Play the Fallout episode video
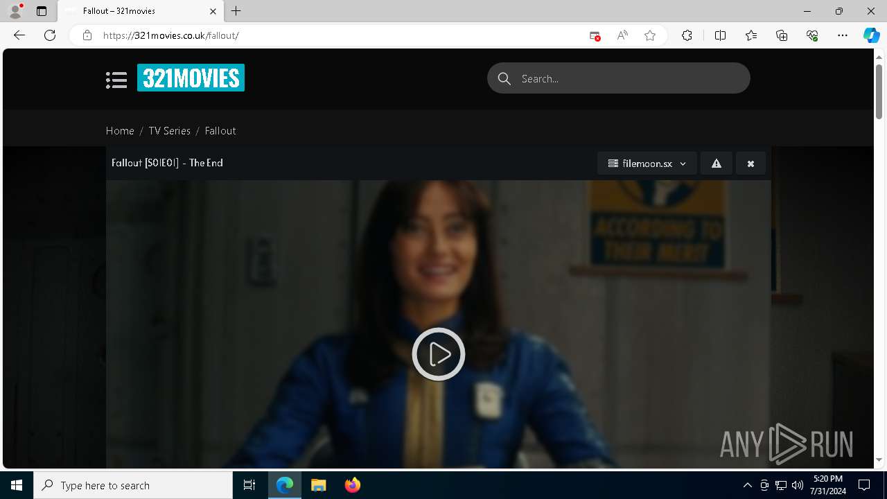The height and width of the screenshot is (499, 887). [x=439, y=354]
